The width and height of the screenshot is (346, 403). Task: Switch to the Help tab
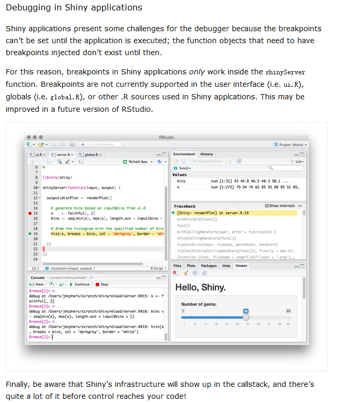[227, 266]
